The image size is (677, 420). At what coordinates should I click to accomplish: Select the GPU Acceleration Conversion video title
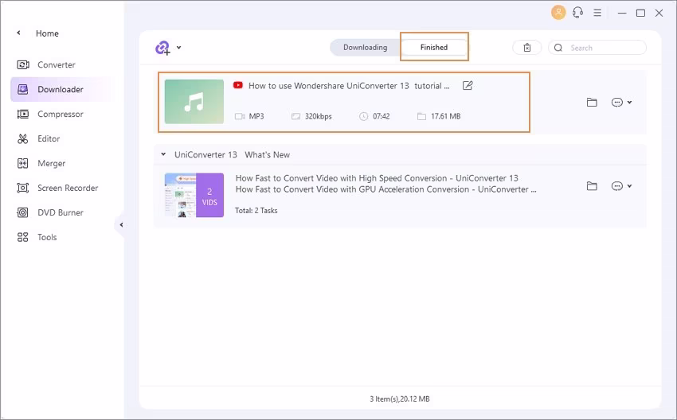coord(386,189)
